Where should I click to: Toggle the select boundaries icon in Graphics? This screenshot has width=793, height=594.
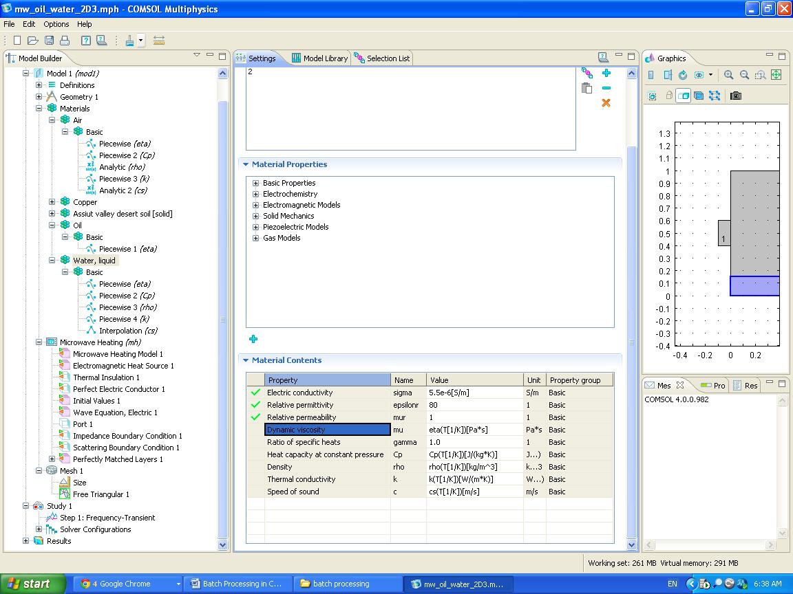click(x=699, y=96)
